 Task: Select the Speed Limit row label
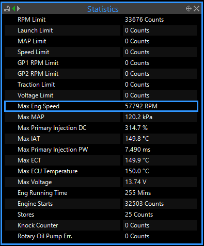(x=34, y=52)
